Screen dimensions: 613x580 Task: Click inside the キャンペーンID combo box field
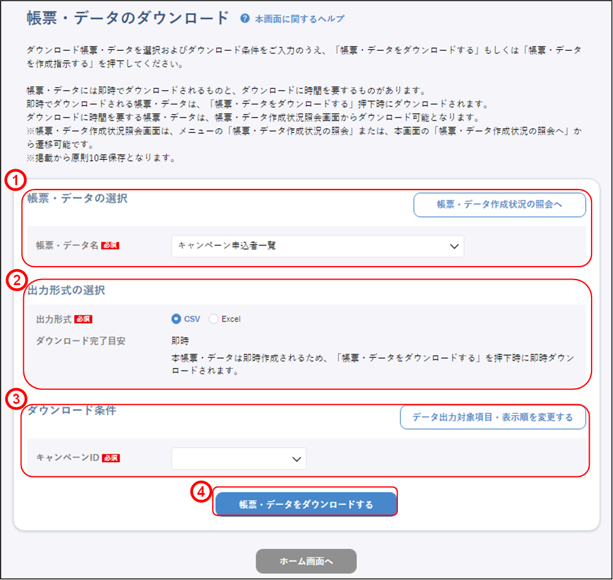230,459
